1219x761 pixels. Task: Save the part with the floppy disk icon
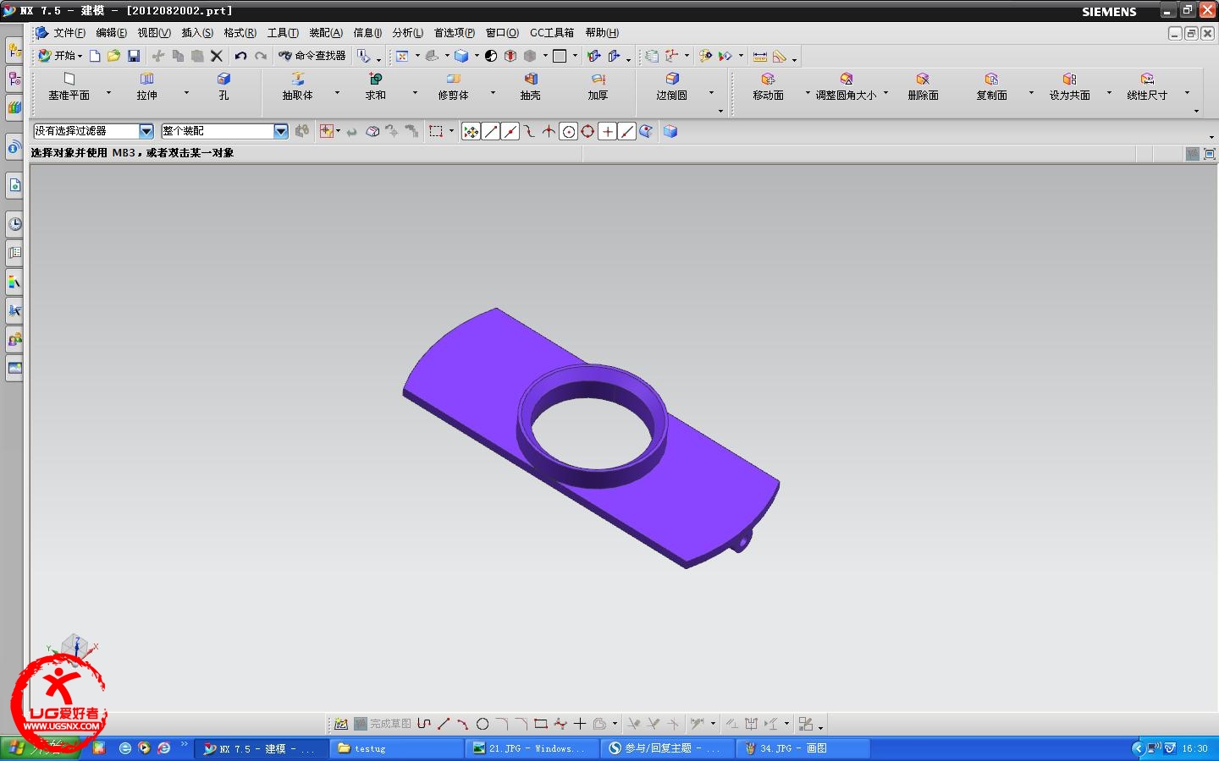134,56
